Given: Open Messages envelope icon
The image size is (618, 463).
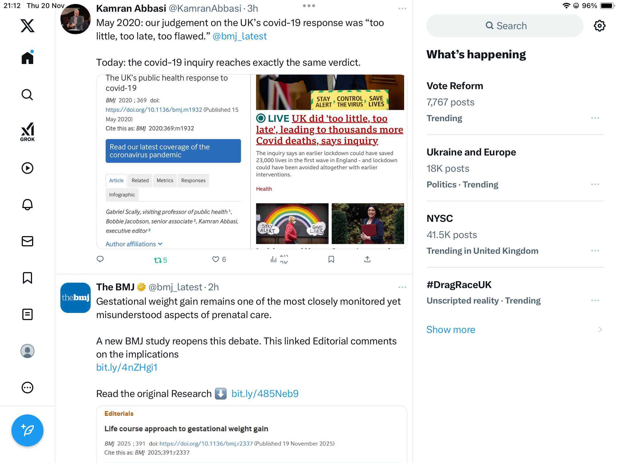Looking at the screenshot, I should click(27, 241).
